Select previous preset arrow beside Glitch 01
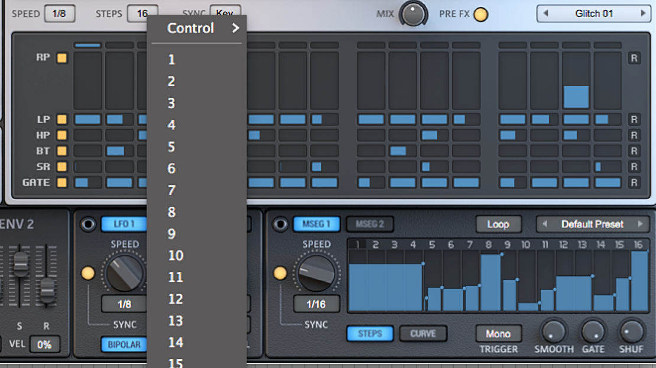This screenshot has height=368, width=656. [545, 14]
